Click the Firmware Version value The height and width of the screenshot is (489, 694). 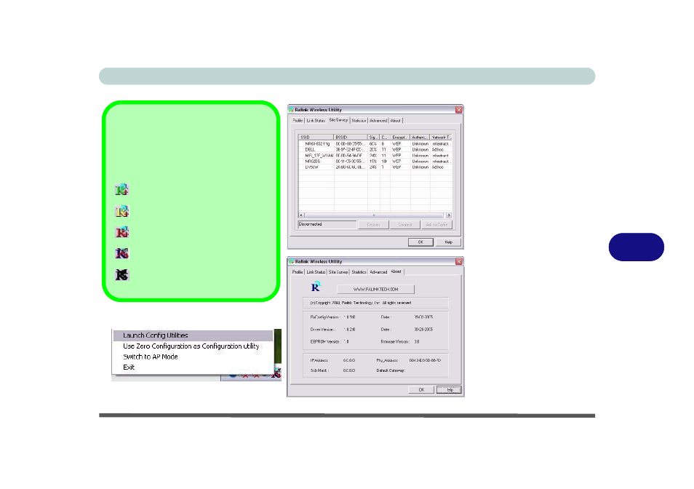[x=417, y=341]
